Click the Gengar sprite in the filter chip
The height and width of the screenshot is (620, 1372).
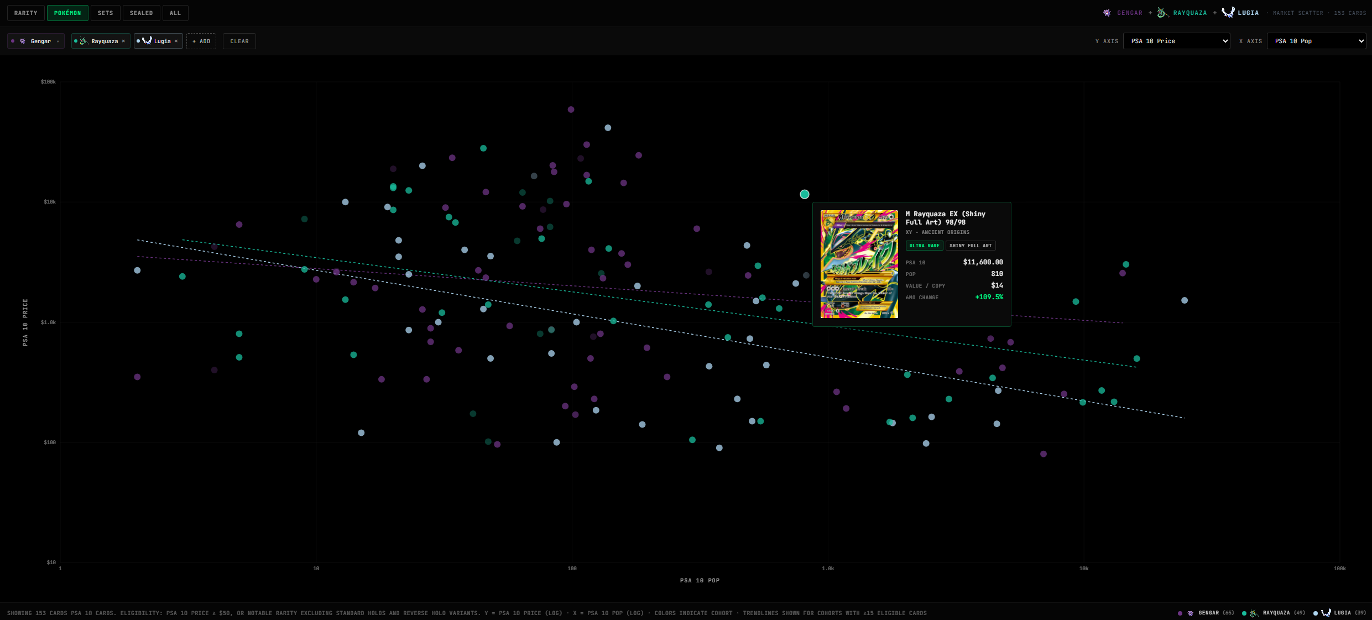[x=23, y=41]
